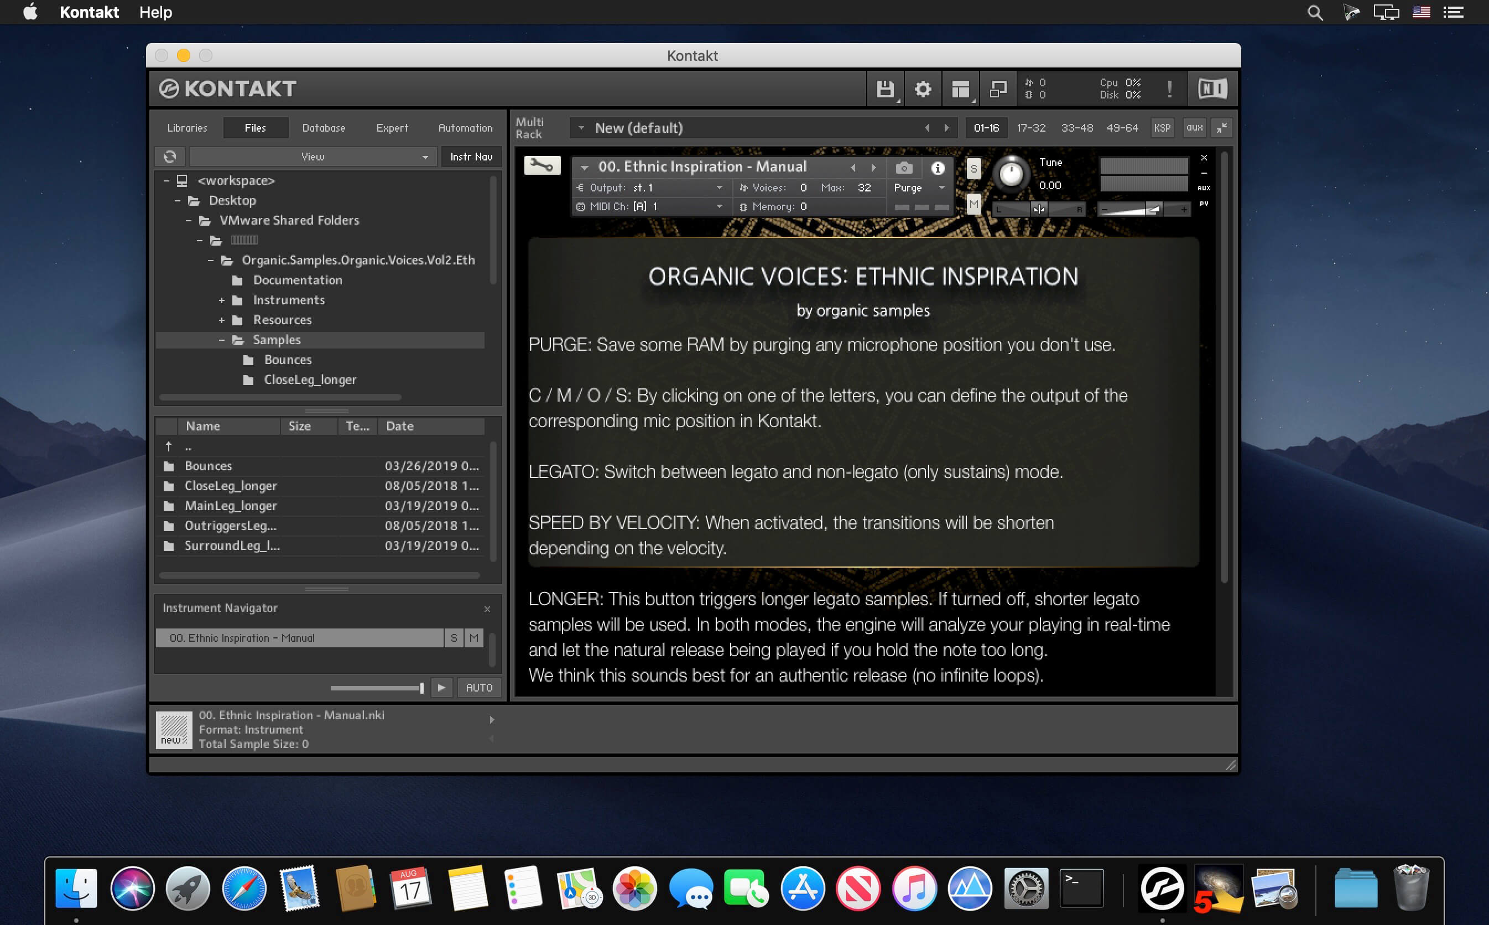Open the Purge dropdown menu
This screenshot has width=1489, height=925.
click(x=919, y=188)
